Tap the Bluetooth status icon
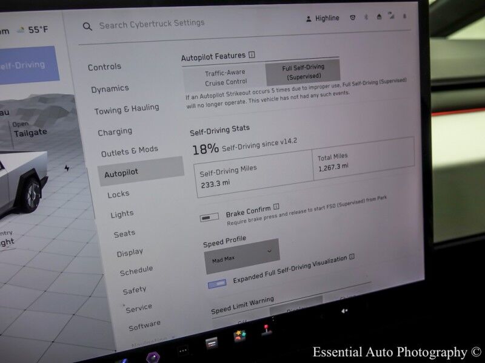 pos(366,18)
